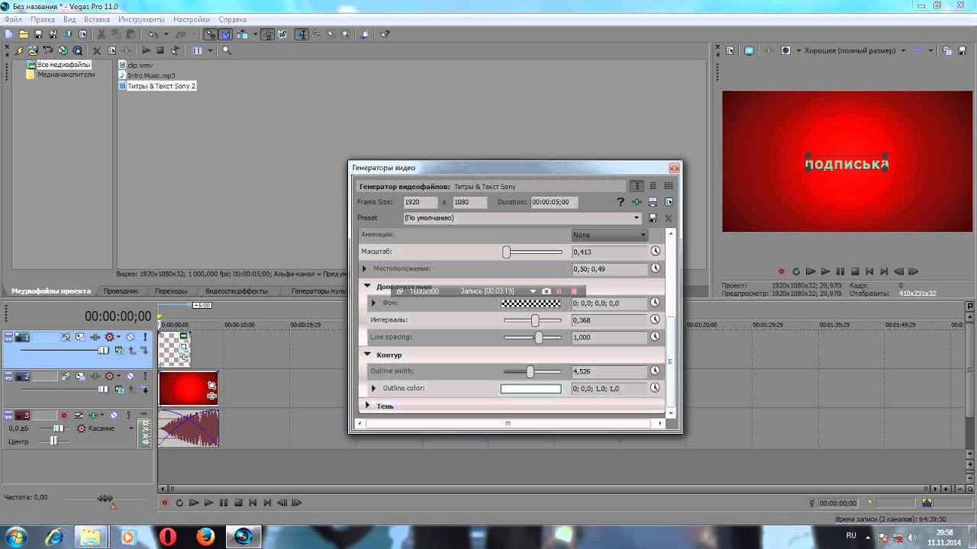Screen dimensions: 977x549
Task: Click the 'Line spacing' slider handle
Action: pyautogui.click(x=538, y=337)
